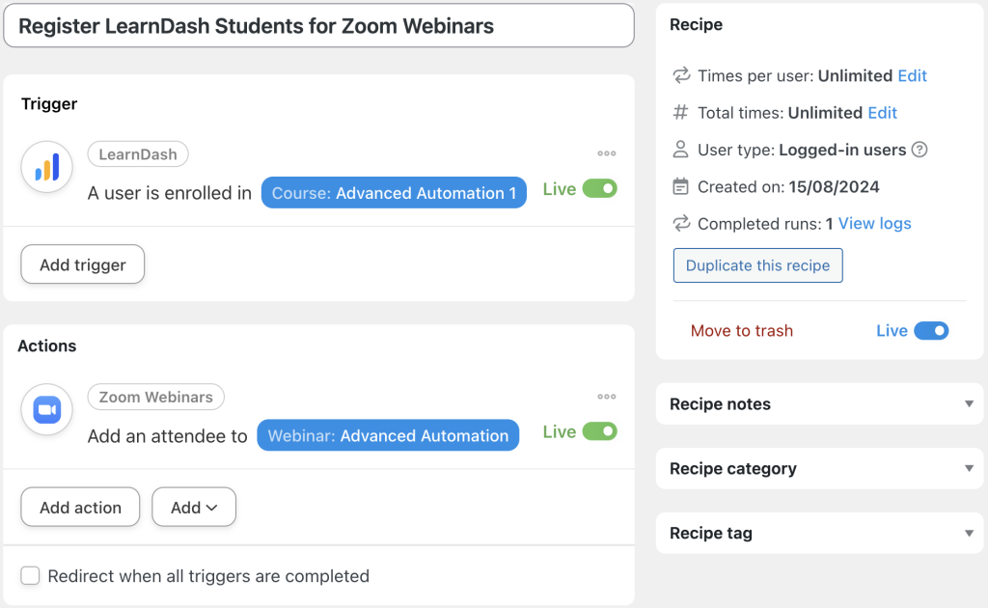Click the Created on calendar icon

[x=681, y=186]
